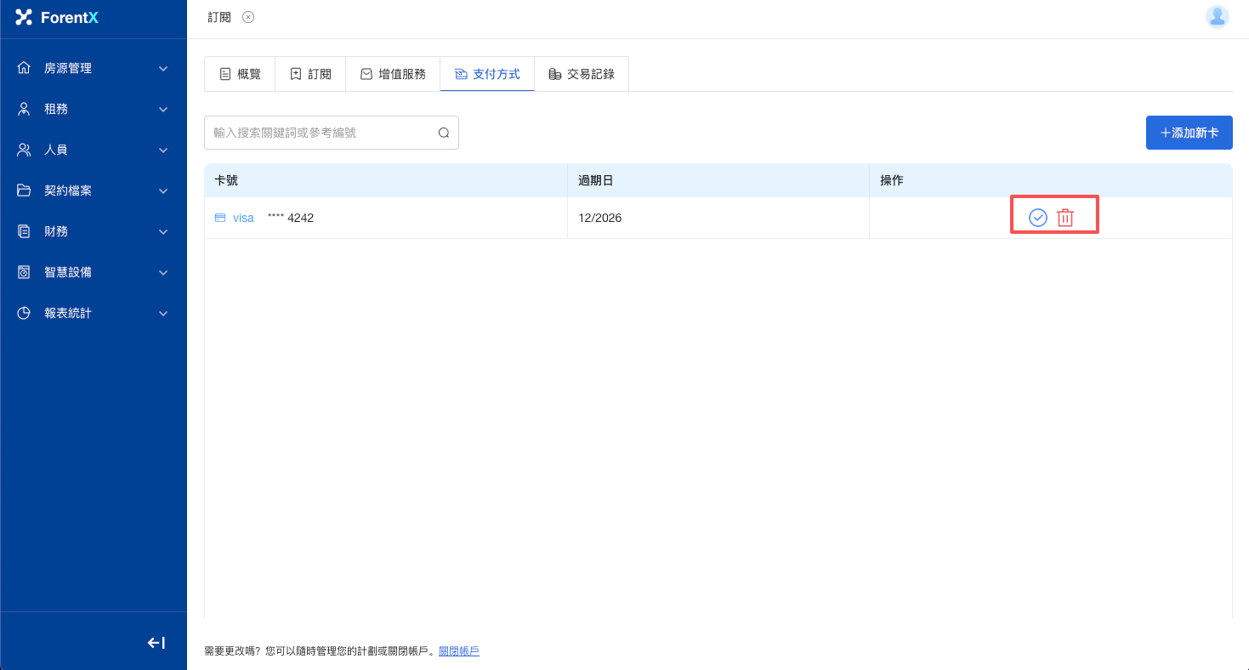Screen dimensions: 1249x670
Task: Click the 添加新卡 button
Action: (x=1189, y=133)
